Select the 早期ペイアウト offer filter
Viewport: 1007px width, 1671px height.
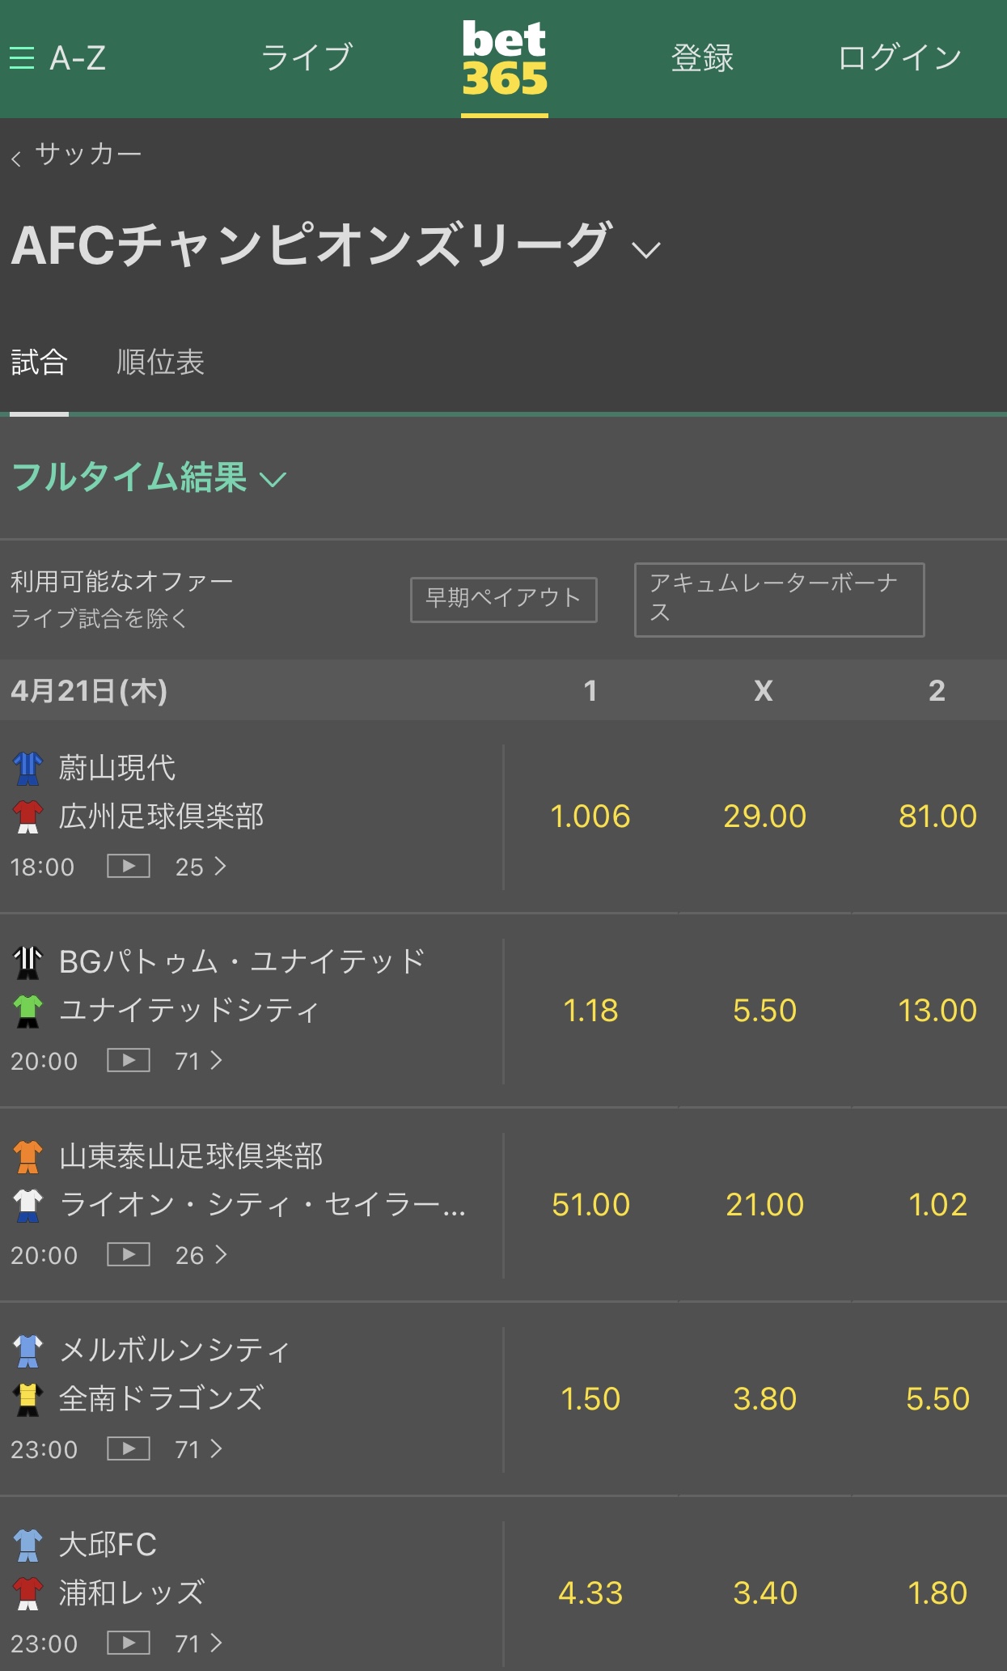[x=504, y=600]
